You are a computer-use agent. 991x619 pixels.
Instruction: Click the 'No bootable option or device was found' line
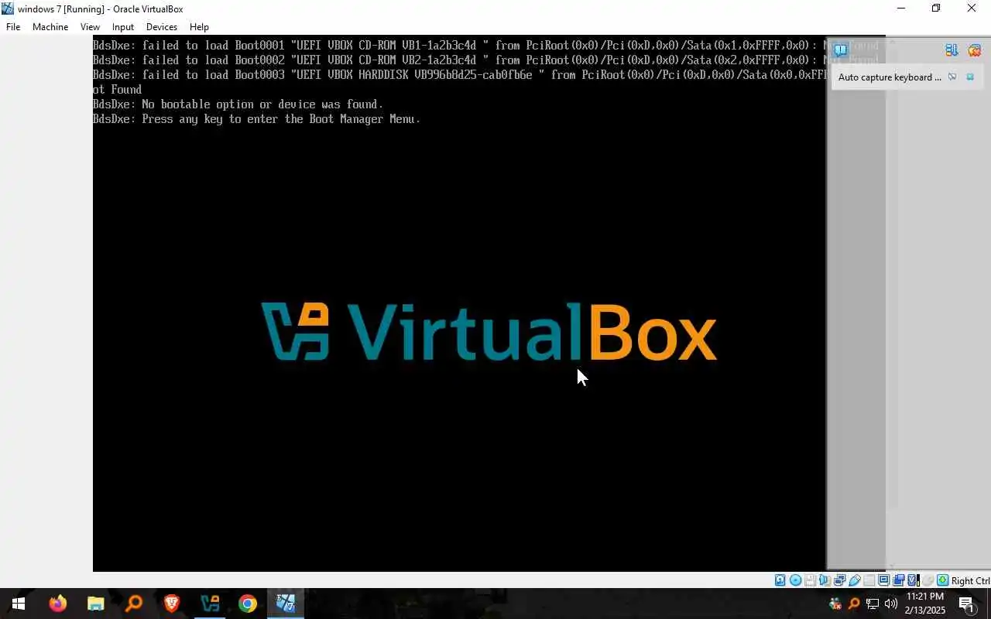tap(238, 104)
